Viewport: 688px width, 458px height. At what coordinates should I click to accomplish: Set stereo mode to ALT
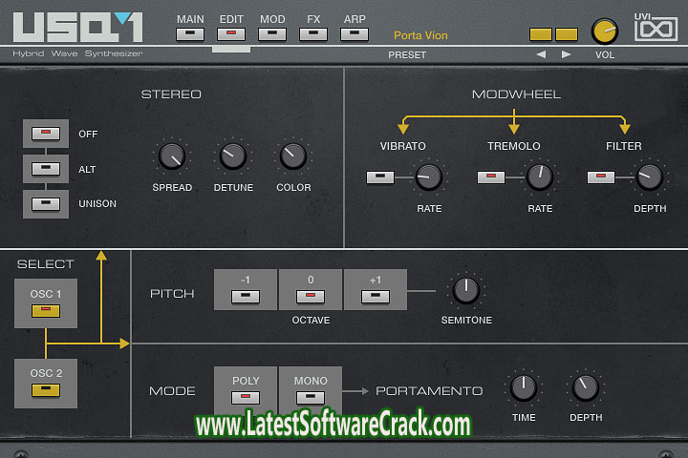click(x=46, y=169)
